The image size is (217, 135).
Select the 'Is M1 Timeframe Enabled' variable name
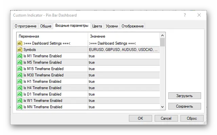(x=42, y=56)
